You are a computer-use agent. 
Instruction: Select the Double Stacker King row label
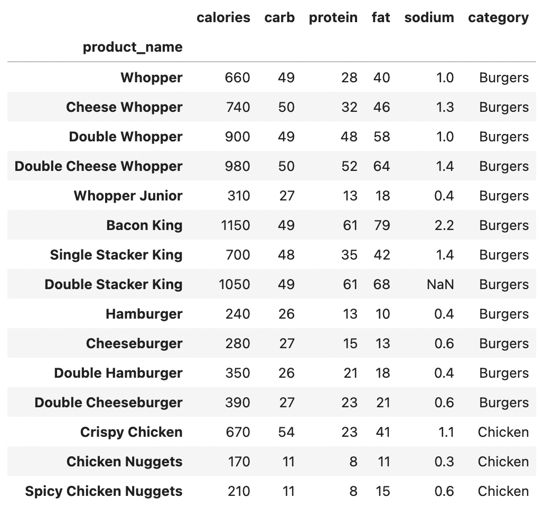point(114,284)
